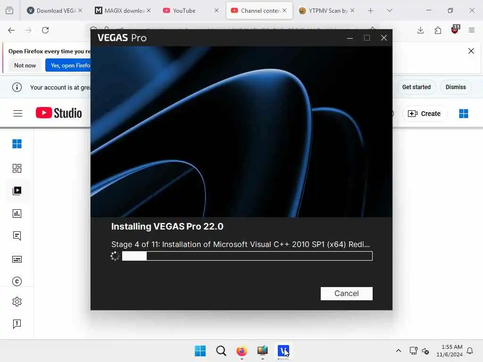Open the notification bell in system tray
This screenshot has width=483, height=362.
[470, 351]
